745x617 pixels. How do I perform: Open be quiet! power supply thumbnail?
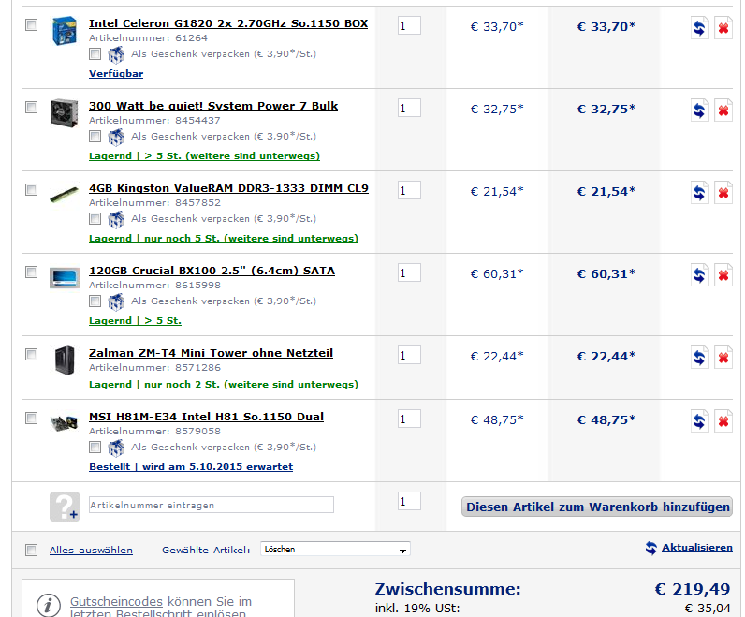[65, 112]
